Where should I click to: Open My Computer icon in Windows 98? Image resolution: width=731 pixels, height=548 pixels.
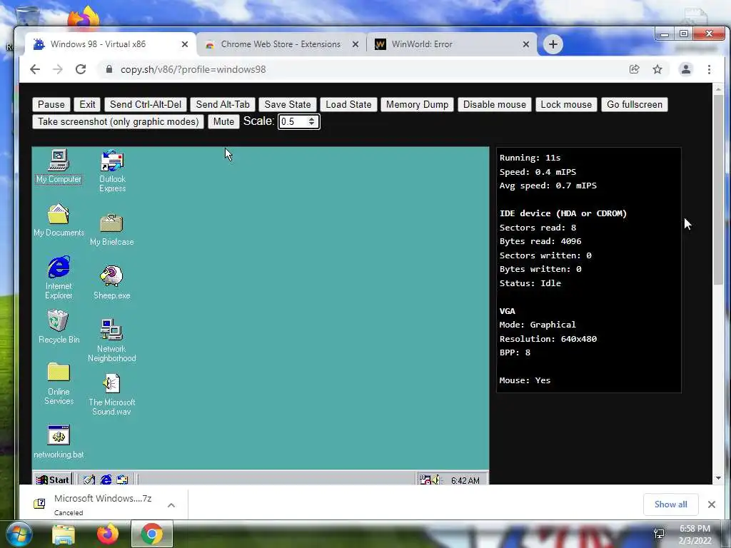[x=59, y=166]
